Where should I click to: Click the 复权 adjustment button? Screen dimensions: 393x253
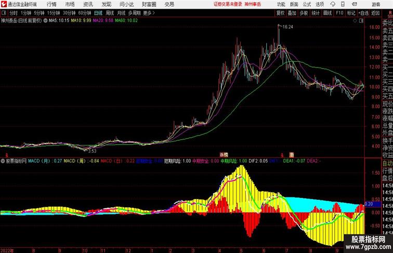280,13
